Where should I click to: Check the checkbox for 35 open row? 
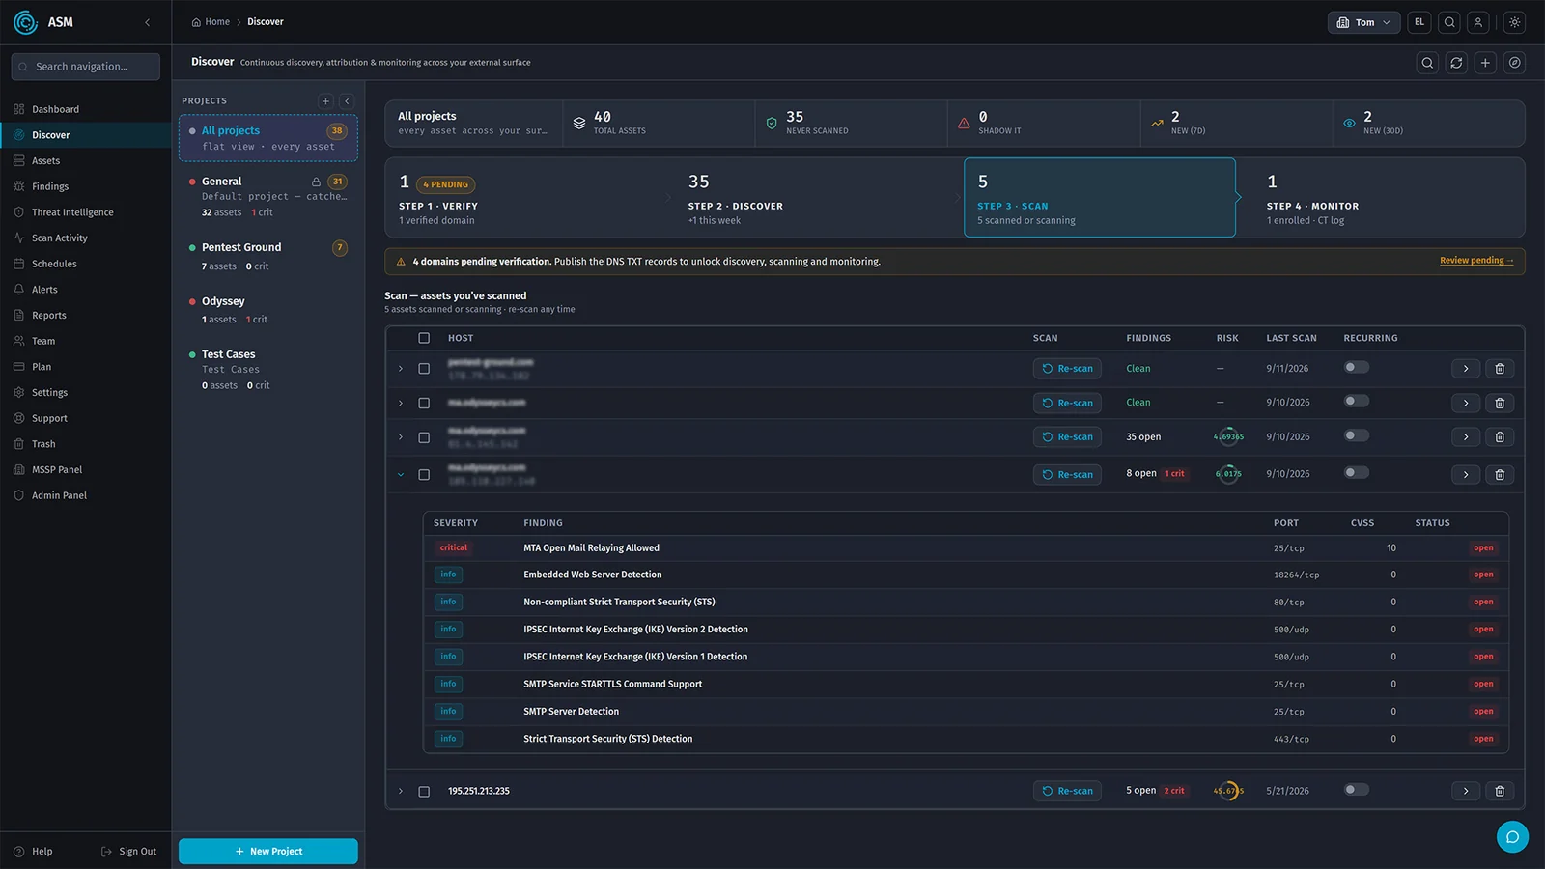(424, 437)
